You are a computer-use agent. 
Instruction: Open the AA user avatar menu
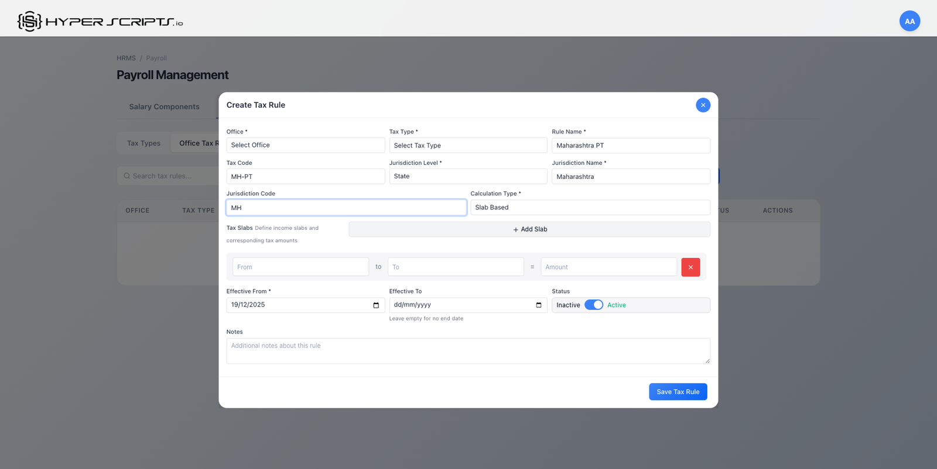coord(909,21)
